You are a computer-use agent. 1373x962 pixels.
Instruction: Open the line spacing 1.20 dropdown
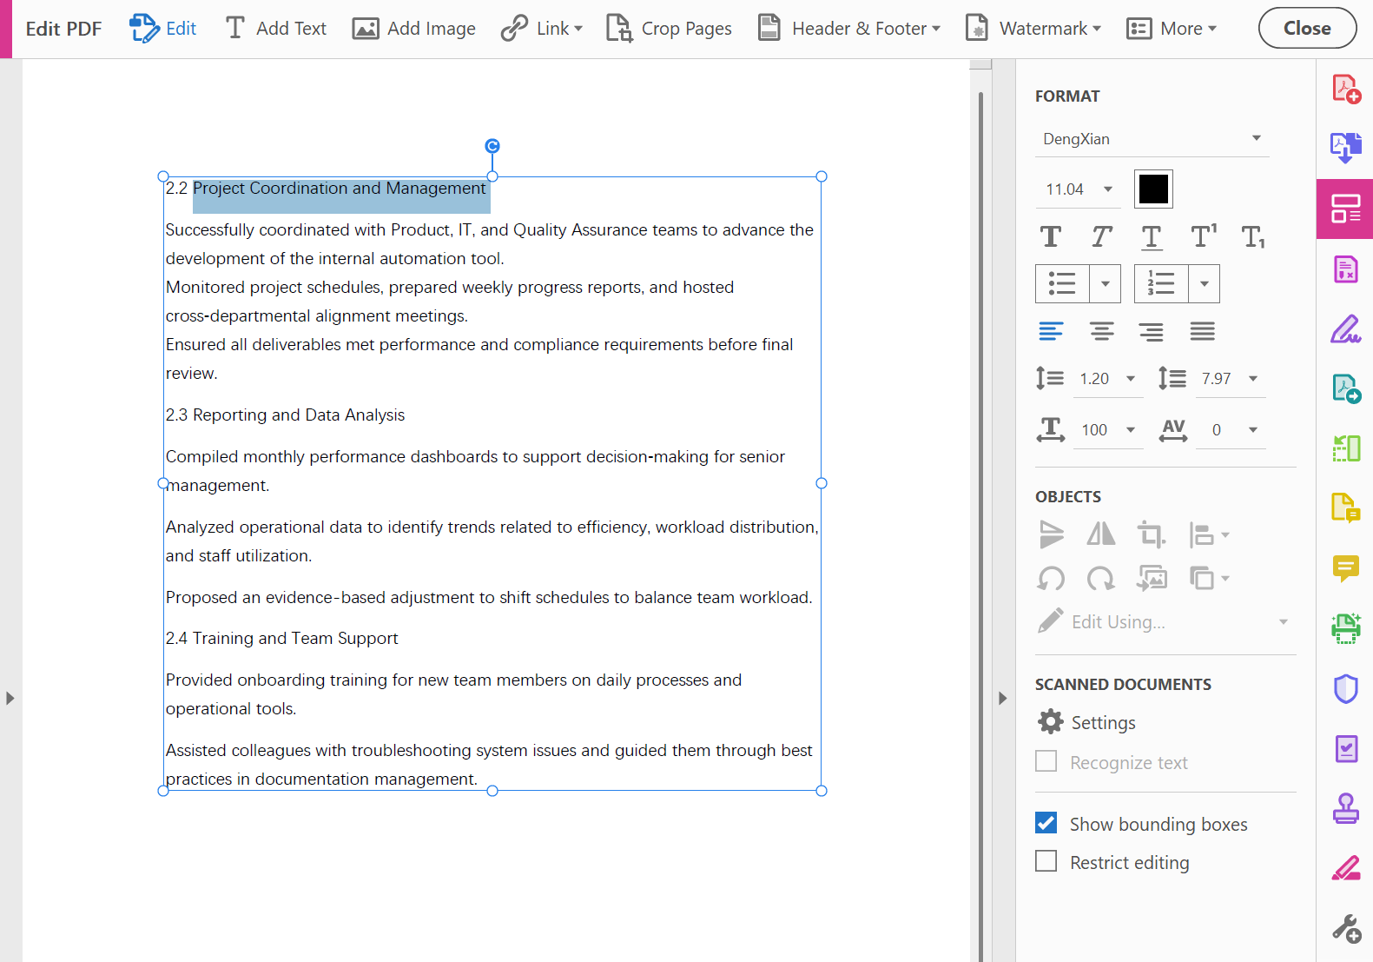(1130, 379)
